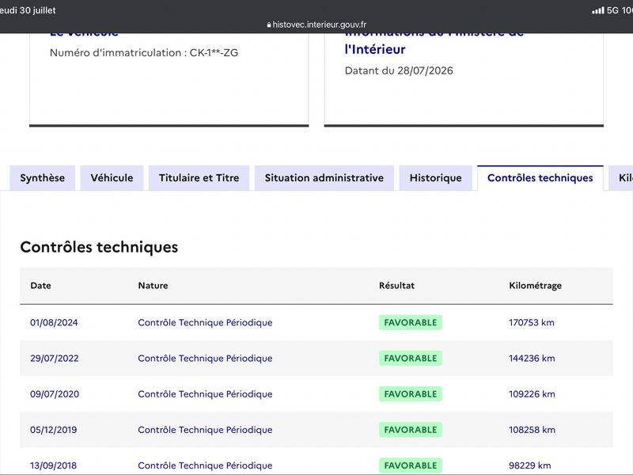
Task: Click the l'Intérieur heading
Action: pos(375,49)
